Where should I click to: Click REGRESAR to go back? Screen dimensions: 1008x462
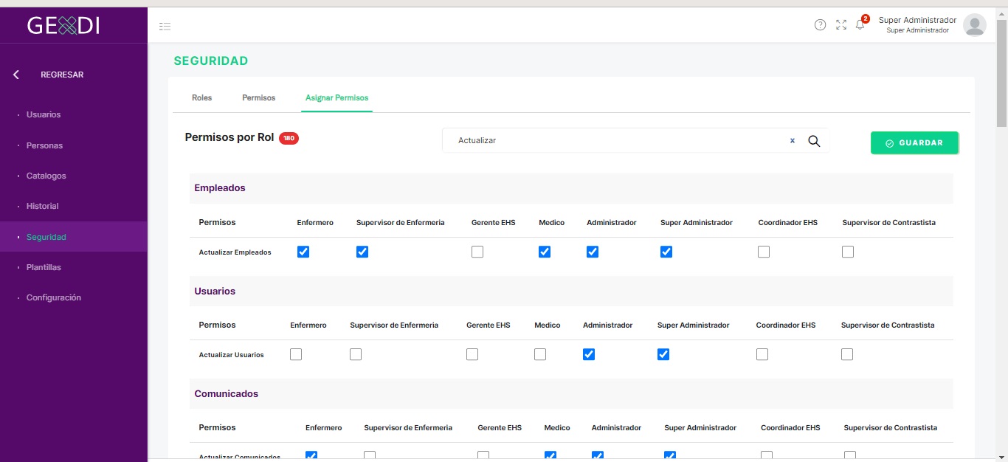(62, 75)
